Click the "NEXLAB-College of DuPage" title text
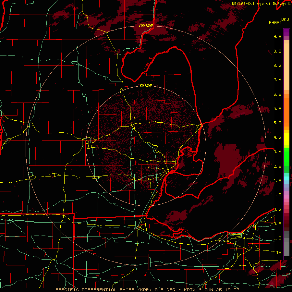 259,4
